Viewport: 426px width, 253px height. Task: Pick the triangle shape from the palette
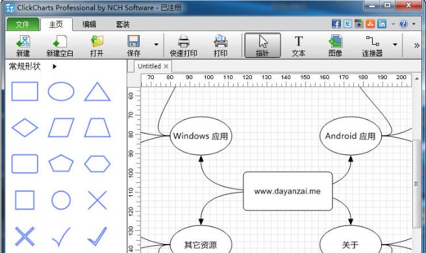[97, 91]
